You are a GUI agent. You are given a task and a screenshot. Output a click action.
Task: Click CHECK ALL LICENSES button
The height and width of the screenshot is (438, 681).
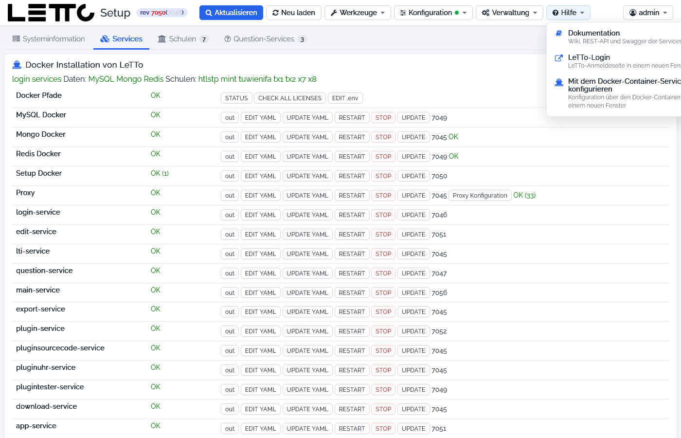pyautogui.click(x=290, y=98)
